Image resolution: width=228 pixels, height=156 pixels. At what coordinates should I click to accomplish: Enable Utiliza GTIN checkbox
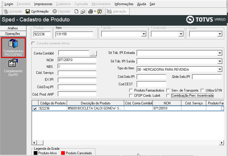click(202, 91)
